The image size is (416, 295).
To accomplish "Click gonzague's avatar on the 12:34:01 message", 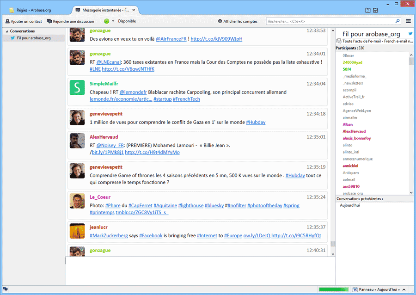I will click(x=77, y=58).
